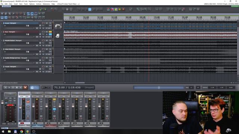239x134 pixels.
Task: Mute the Drums track in track panel
Action: (47, 23)
